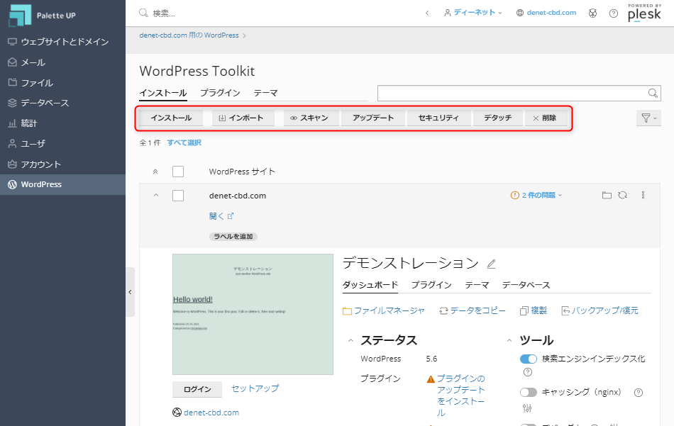Click the globe icon beside denet-cbd.com link
674x426 pixels.
pos(177,413)
